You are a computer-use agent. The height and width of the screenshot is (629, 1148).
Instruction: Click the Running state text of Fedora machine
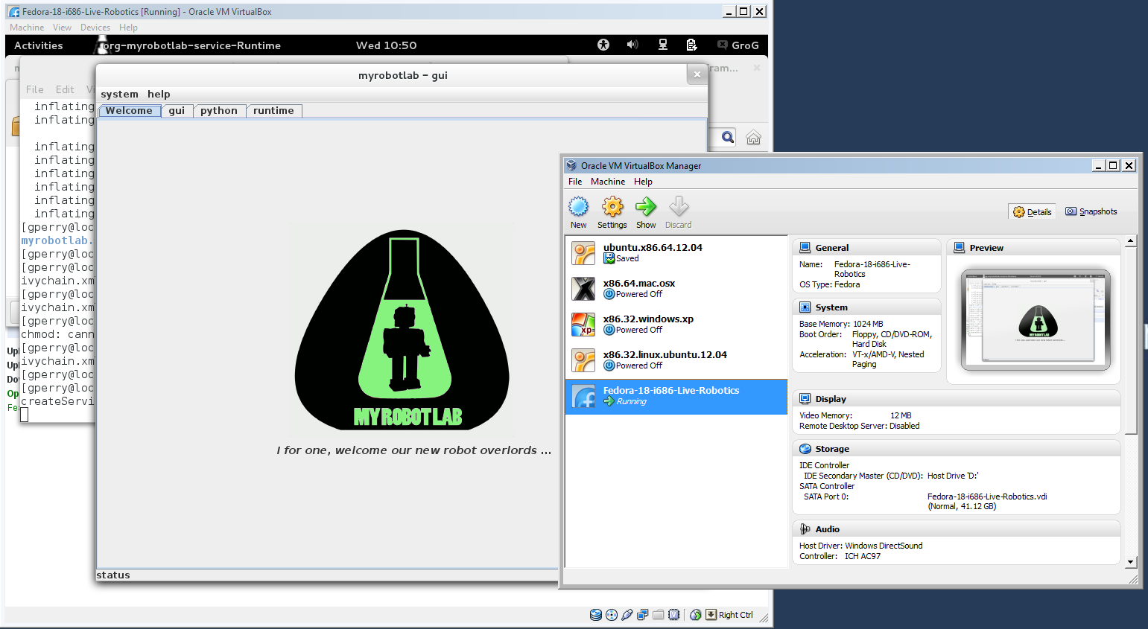click(632, 401)
